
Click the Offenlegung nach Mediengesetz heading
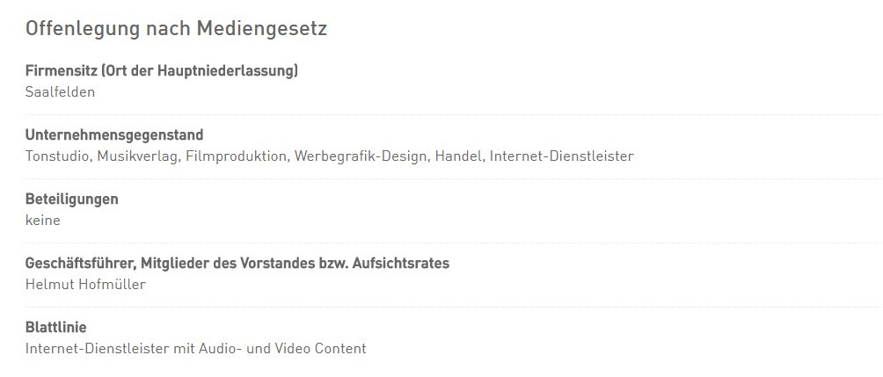point(176,29)
